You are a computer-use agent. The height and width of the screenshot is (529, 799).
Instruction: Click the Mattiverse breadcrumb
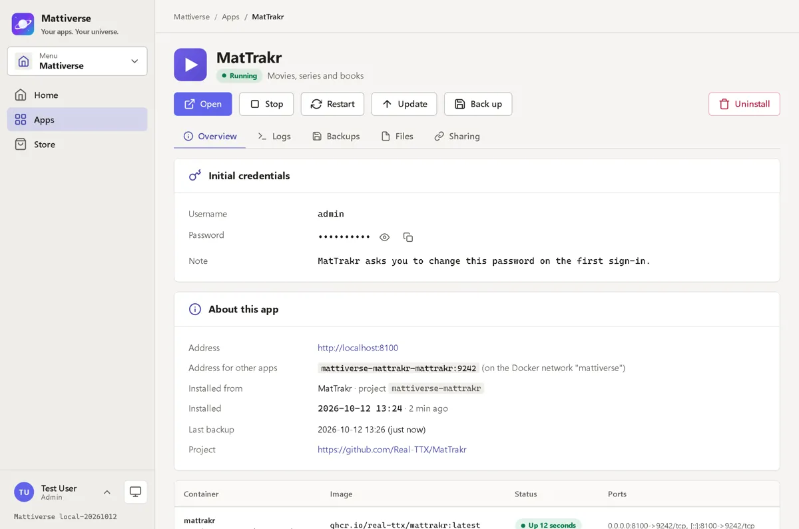tap(192, 17)
